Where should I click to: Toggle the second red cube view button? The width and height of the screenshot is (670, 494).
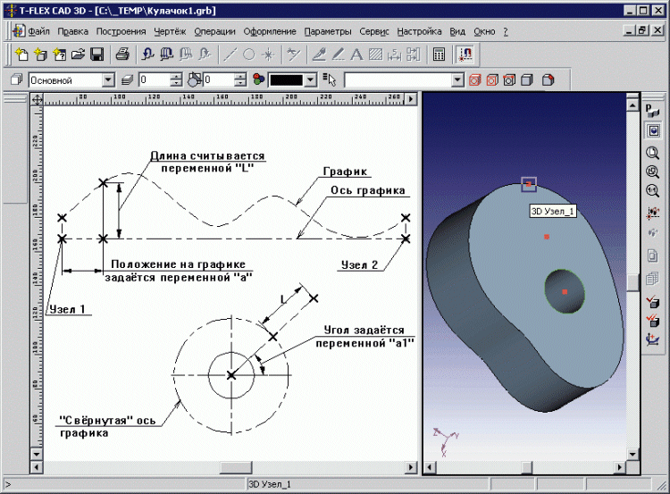point(492,80)
